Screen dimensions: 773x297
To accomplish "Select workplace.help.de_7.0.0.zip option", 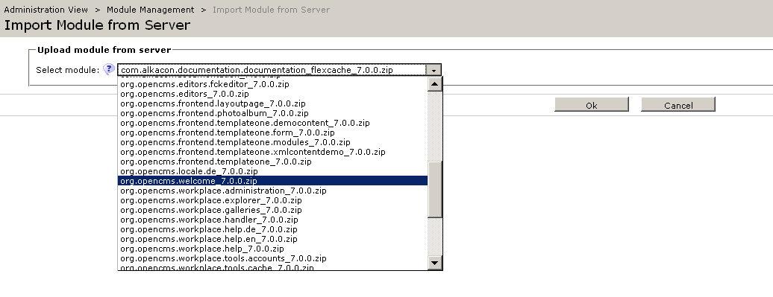I will coord(272,229).
